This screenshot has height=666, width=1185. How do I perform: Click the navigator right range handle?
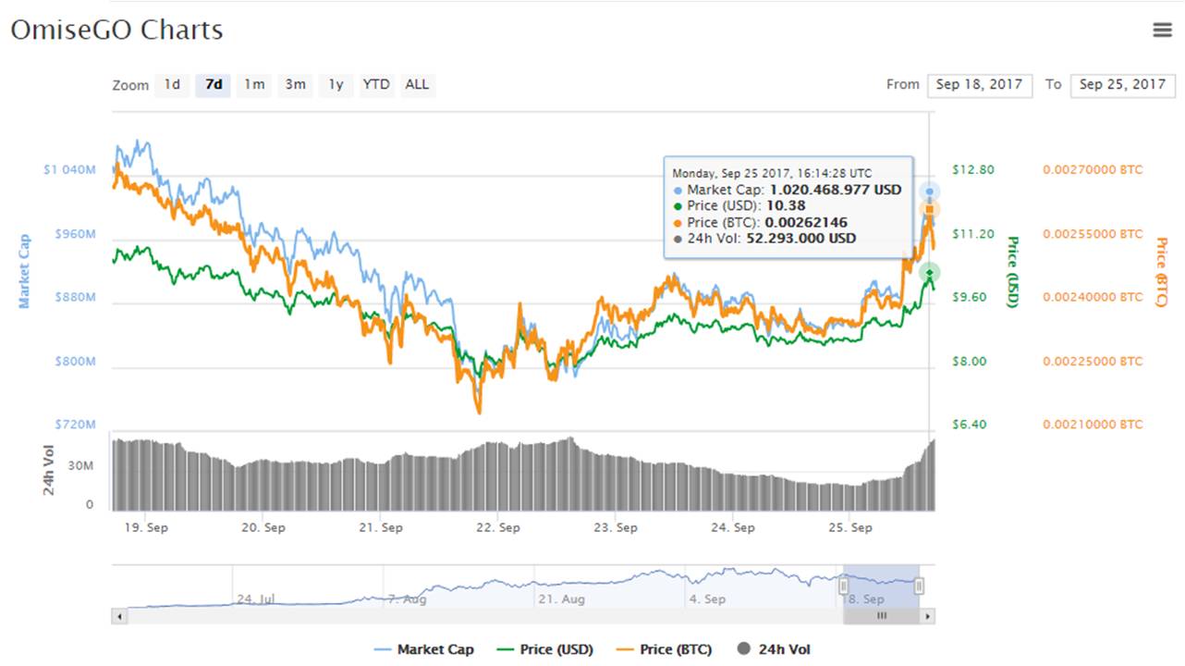(x=919, y=586)
